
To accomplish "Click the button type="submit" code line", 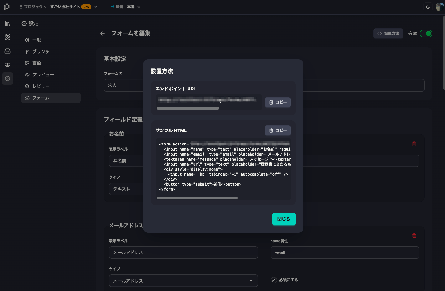I will pos(203,184).
